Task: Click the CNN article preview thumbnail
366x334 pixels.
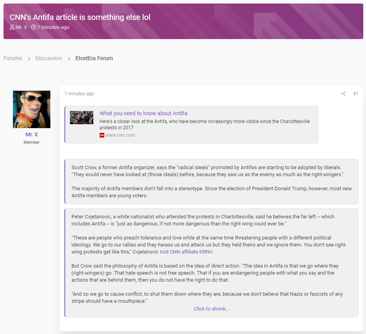Action: click(82, 118)
